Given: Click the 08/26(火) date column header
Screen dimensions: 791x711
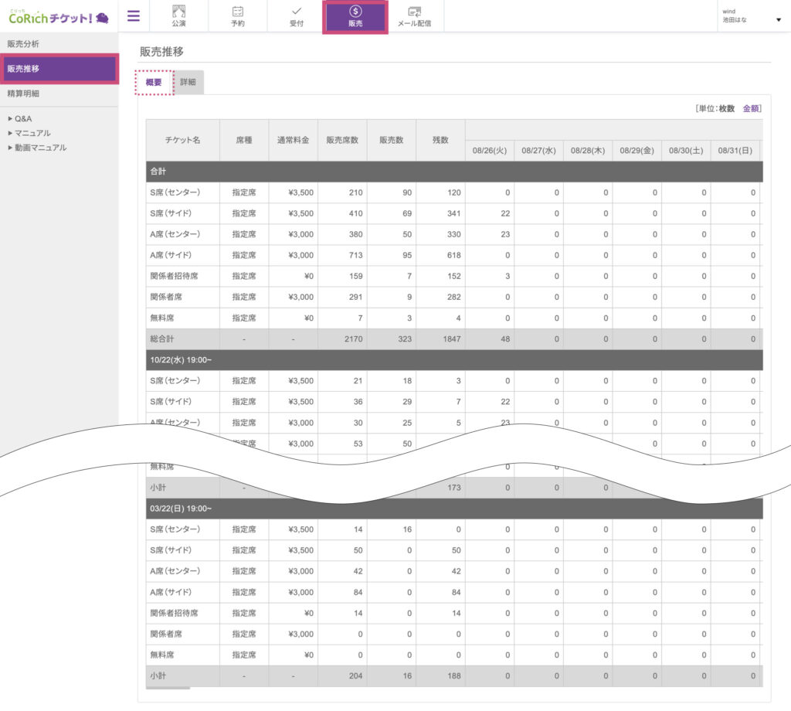Looking at the screenshot, I should point(490,151).
